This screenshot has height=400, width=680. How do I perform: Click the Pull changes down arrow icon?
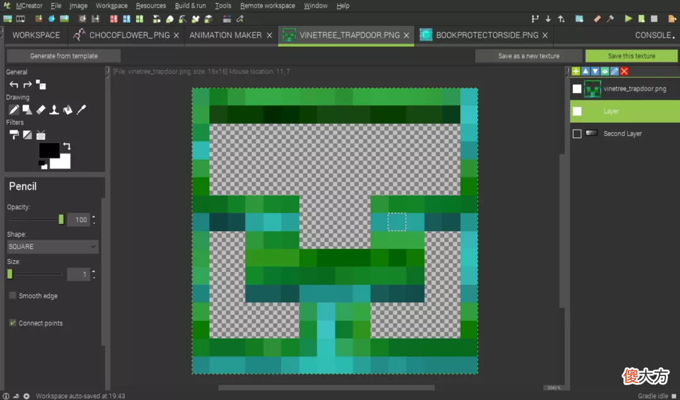[548, 19]
